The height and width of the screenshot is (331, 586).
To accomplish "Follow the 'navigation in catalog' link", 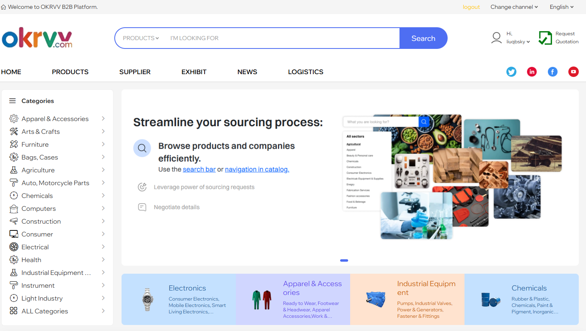I will (257, 169).
